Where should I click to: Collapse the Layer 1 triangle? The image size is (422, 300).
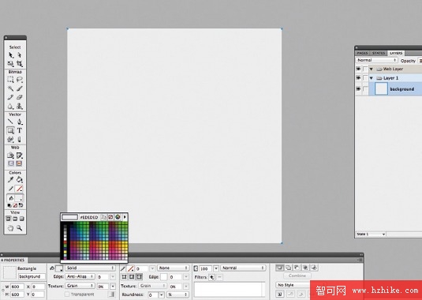point(372,78)
